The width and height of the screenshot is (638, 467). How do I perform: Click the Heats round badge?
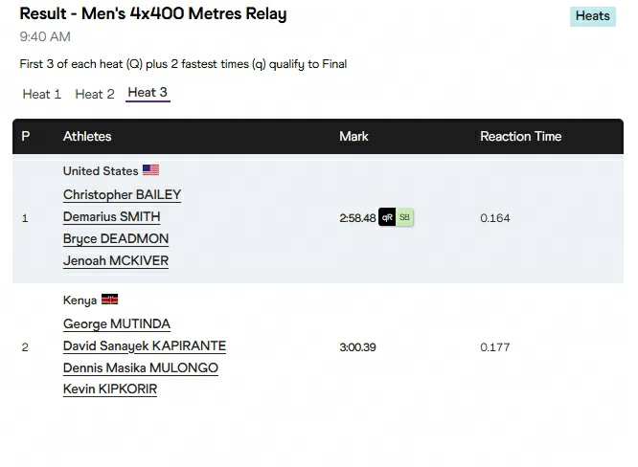click(592, 16)
